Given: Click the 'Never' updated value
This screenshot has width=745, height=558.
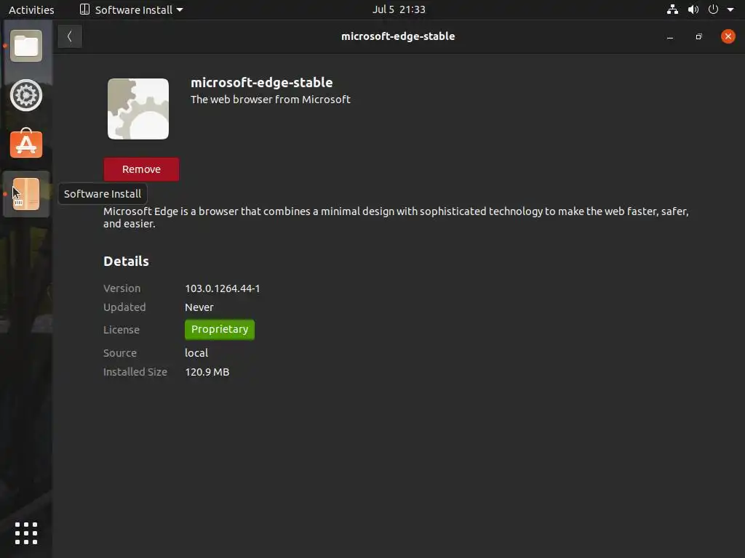Looking at the screenshot, I should (199, 307).
